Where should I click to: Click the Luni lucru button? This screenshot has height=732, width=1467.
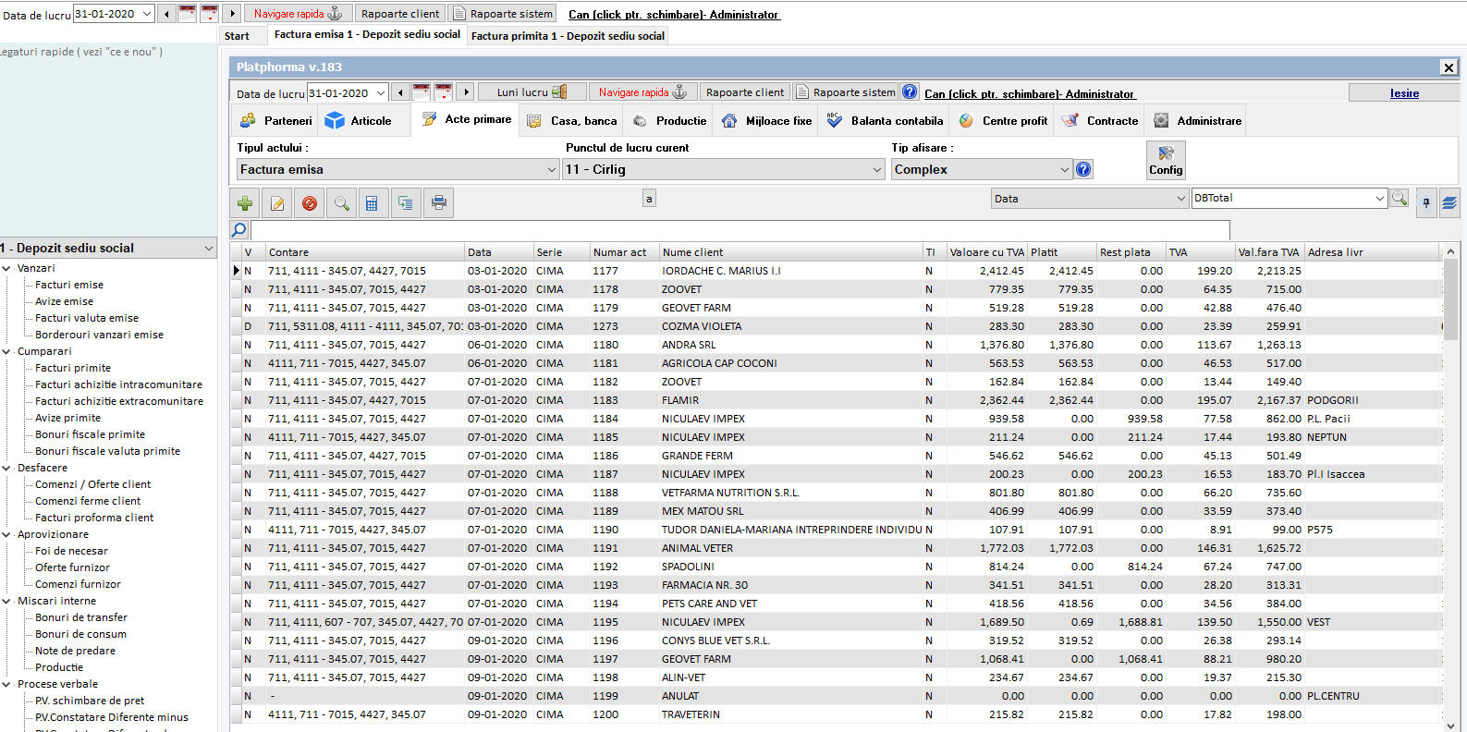[532, 92]
